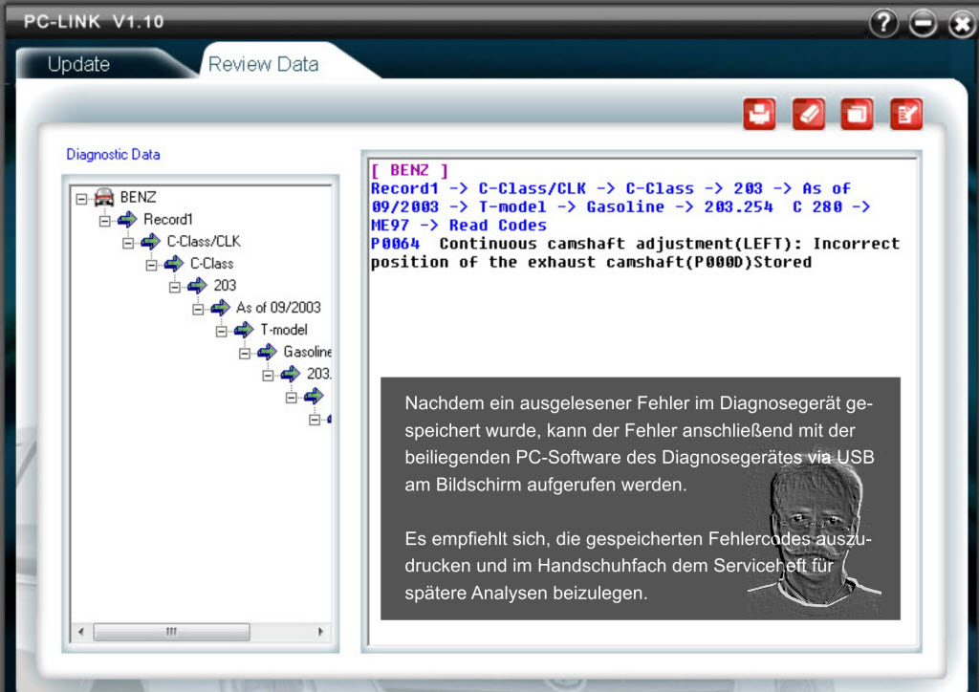Minimize the PC-LINK window
979x692 pixels.
click(923, 24)
